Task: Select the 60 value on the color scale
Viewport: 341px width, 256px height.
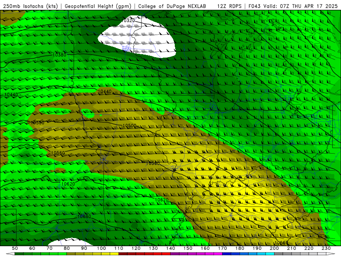Action: point(32,248)
